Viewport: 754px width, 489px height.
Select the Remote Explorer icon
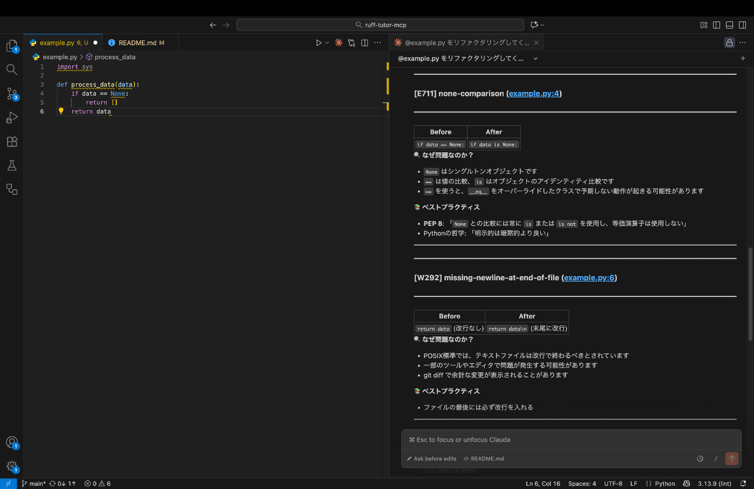12,189
